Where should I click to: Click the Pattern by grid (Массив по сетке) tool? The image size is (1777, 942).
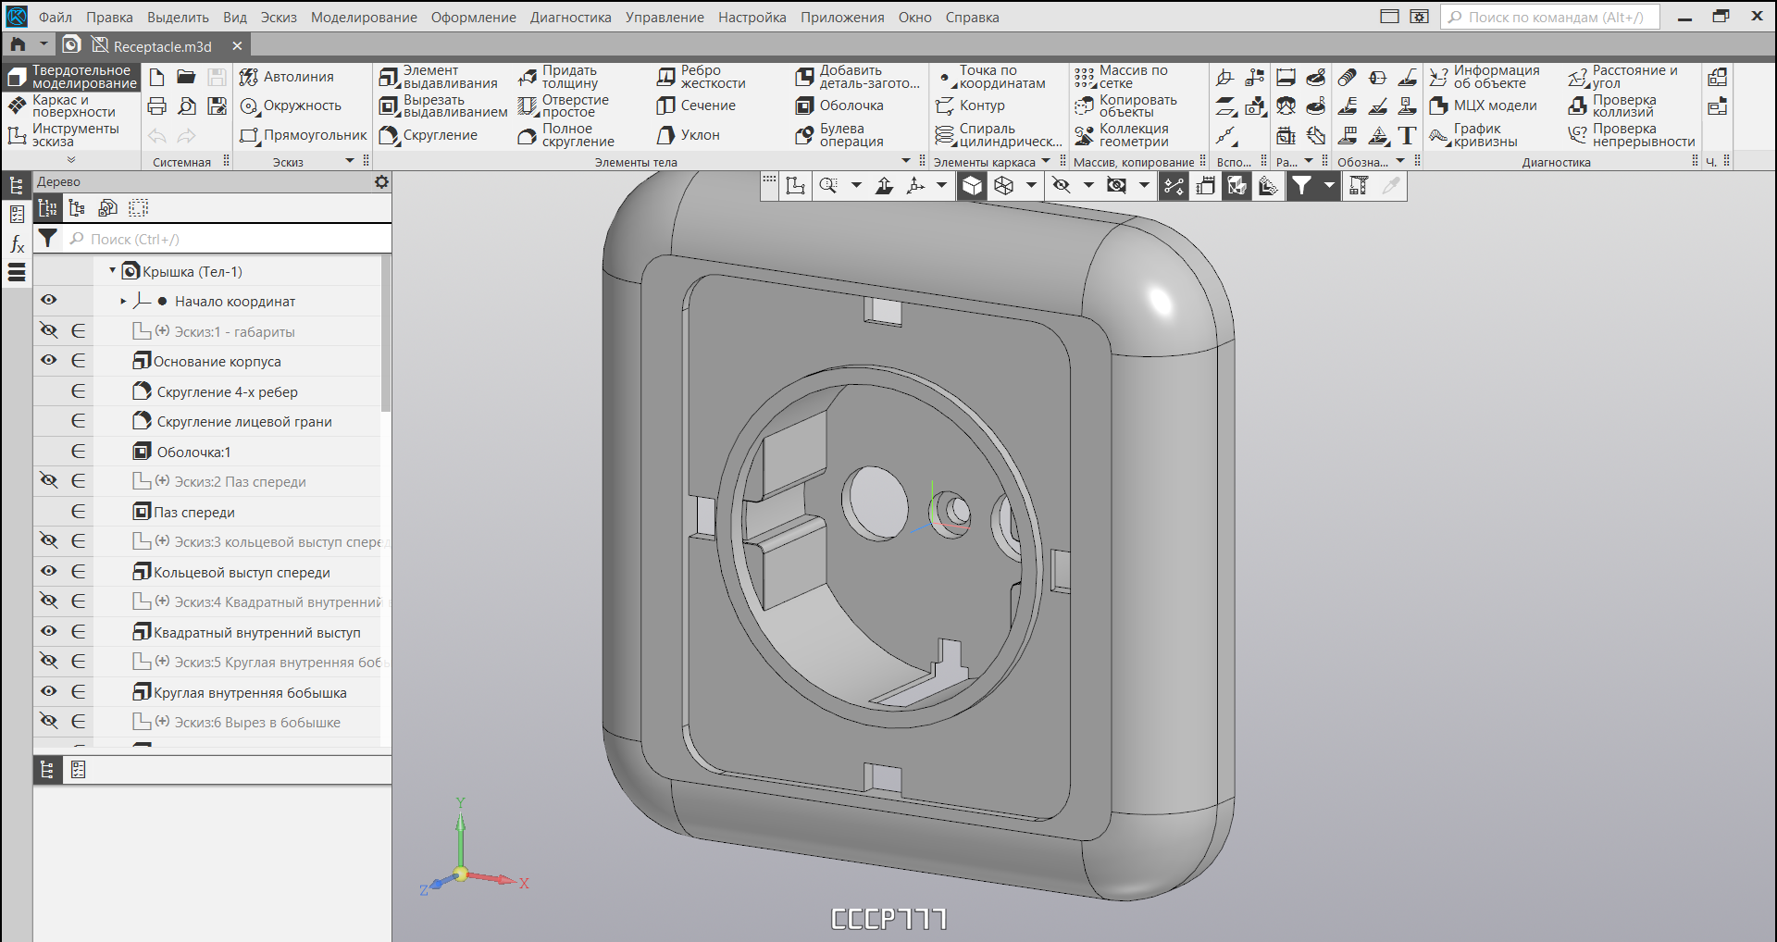point(1122,77)
